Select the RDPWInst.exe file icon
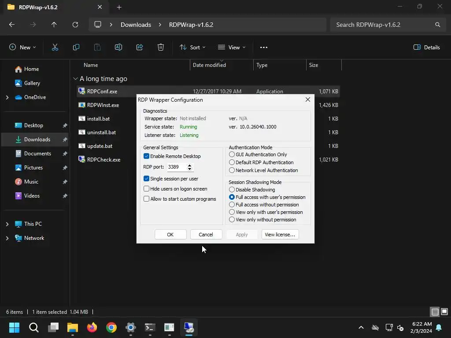The width and height of the screenshot is (451, 338). (81, 105)
